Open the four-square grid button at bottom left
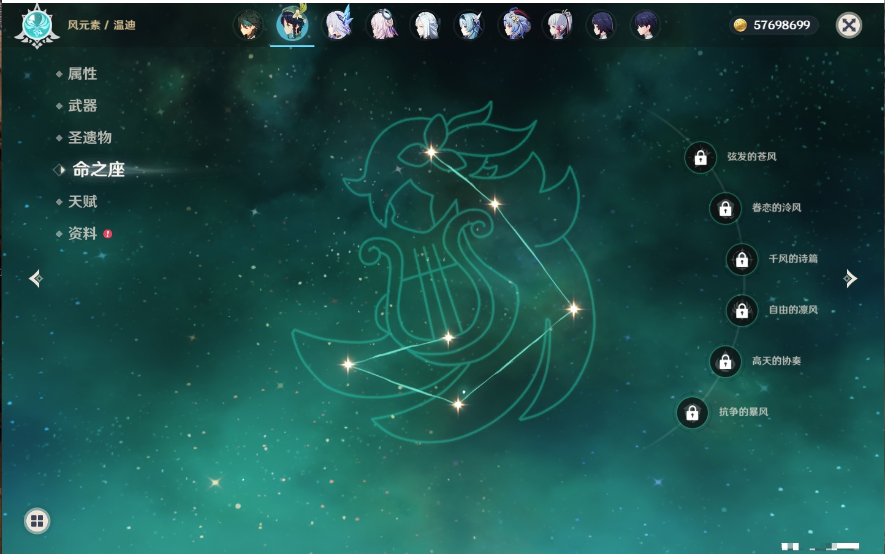Viewport: 885px width, 554px height. click(37, 521)
